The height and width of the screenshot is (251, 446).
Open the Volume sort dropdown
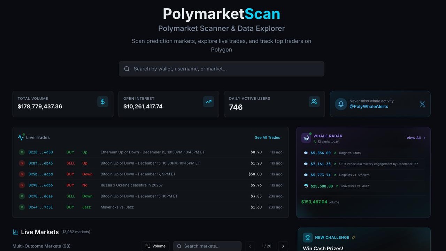[156, 246]
